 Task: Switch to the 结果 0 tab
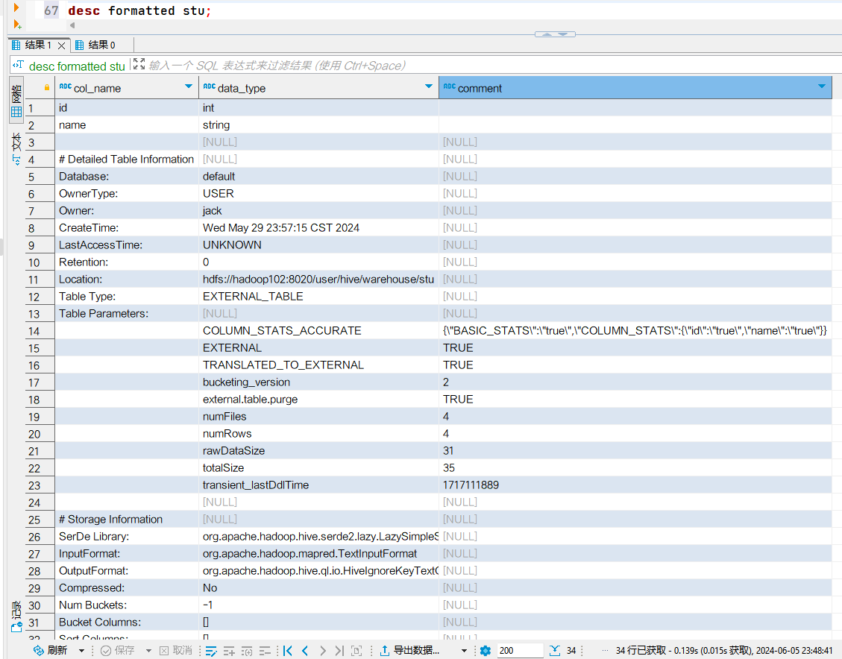pyautogui.click(x=95, y=45)
